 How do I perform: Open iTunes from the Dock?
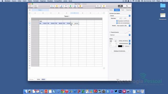pyautogui.click(x=66, y=91)
